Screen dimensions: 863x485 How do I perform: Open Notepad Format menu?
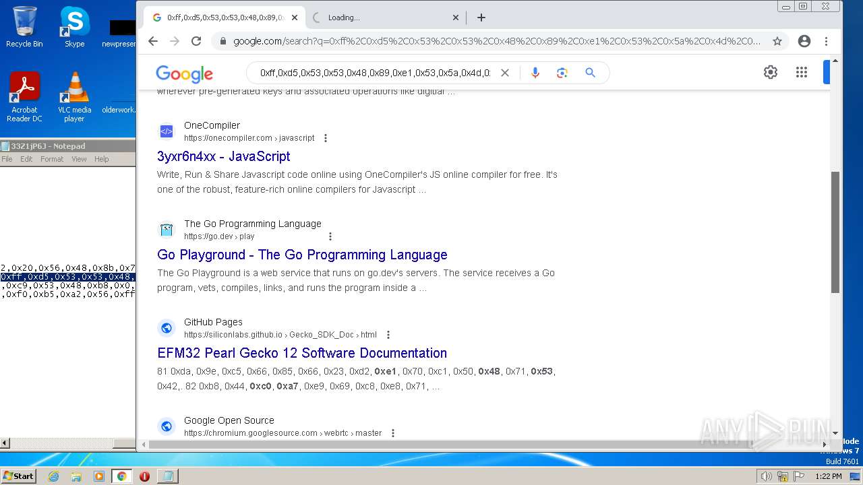52,159
